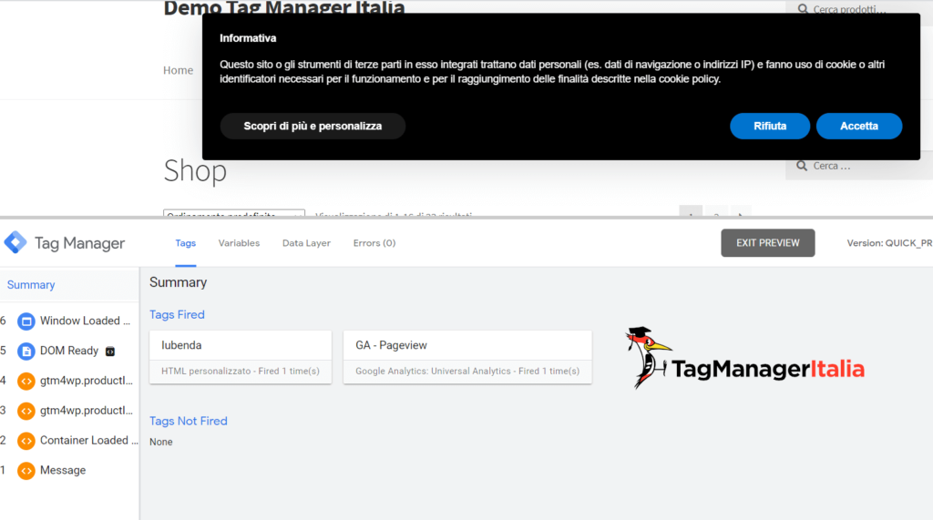933x520 pixels.
Task: Click the Exit Preview button
Action: (767, 243)
